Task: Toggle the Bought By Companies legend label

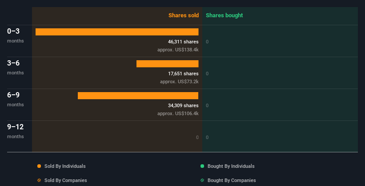Action: coord(232,180)
